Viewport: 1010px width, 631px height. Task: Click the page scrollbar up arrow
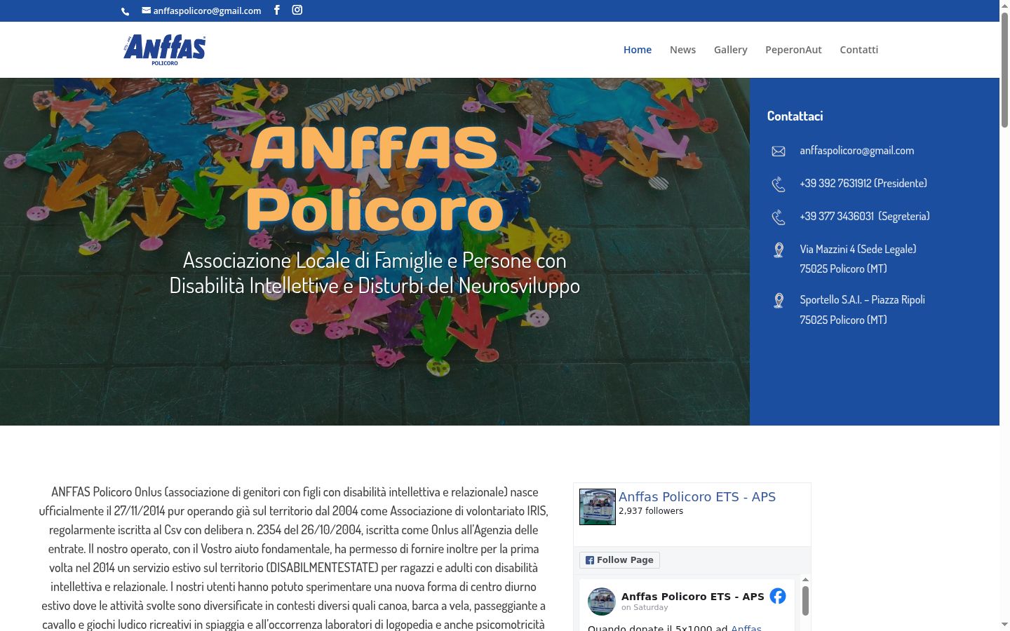click(x=1004, y=5)
